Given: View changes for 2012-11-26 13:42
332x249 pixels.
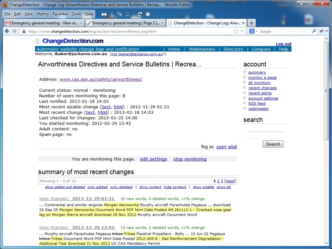Looking at the screenshot, I should coord(77,227).
